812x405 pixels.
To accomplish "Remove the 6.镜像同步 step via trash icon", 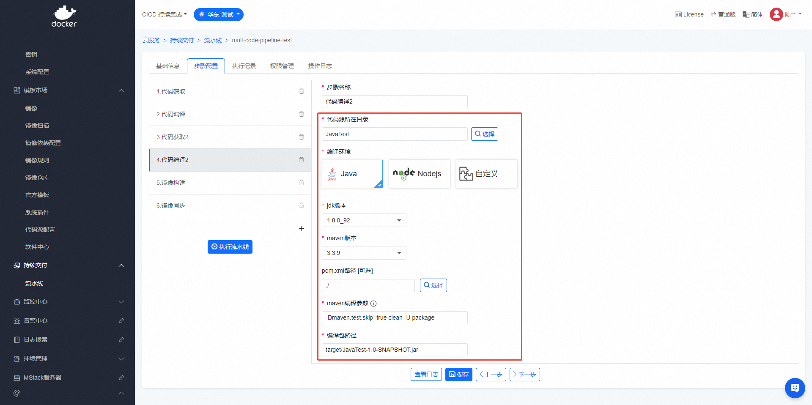I will coord(302,205).
